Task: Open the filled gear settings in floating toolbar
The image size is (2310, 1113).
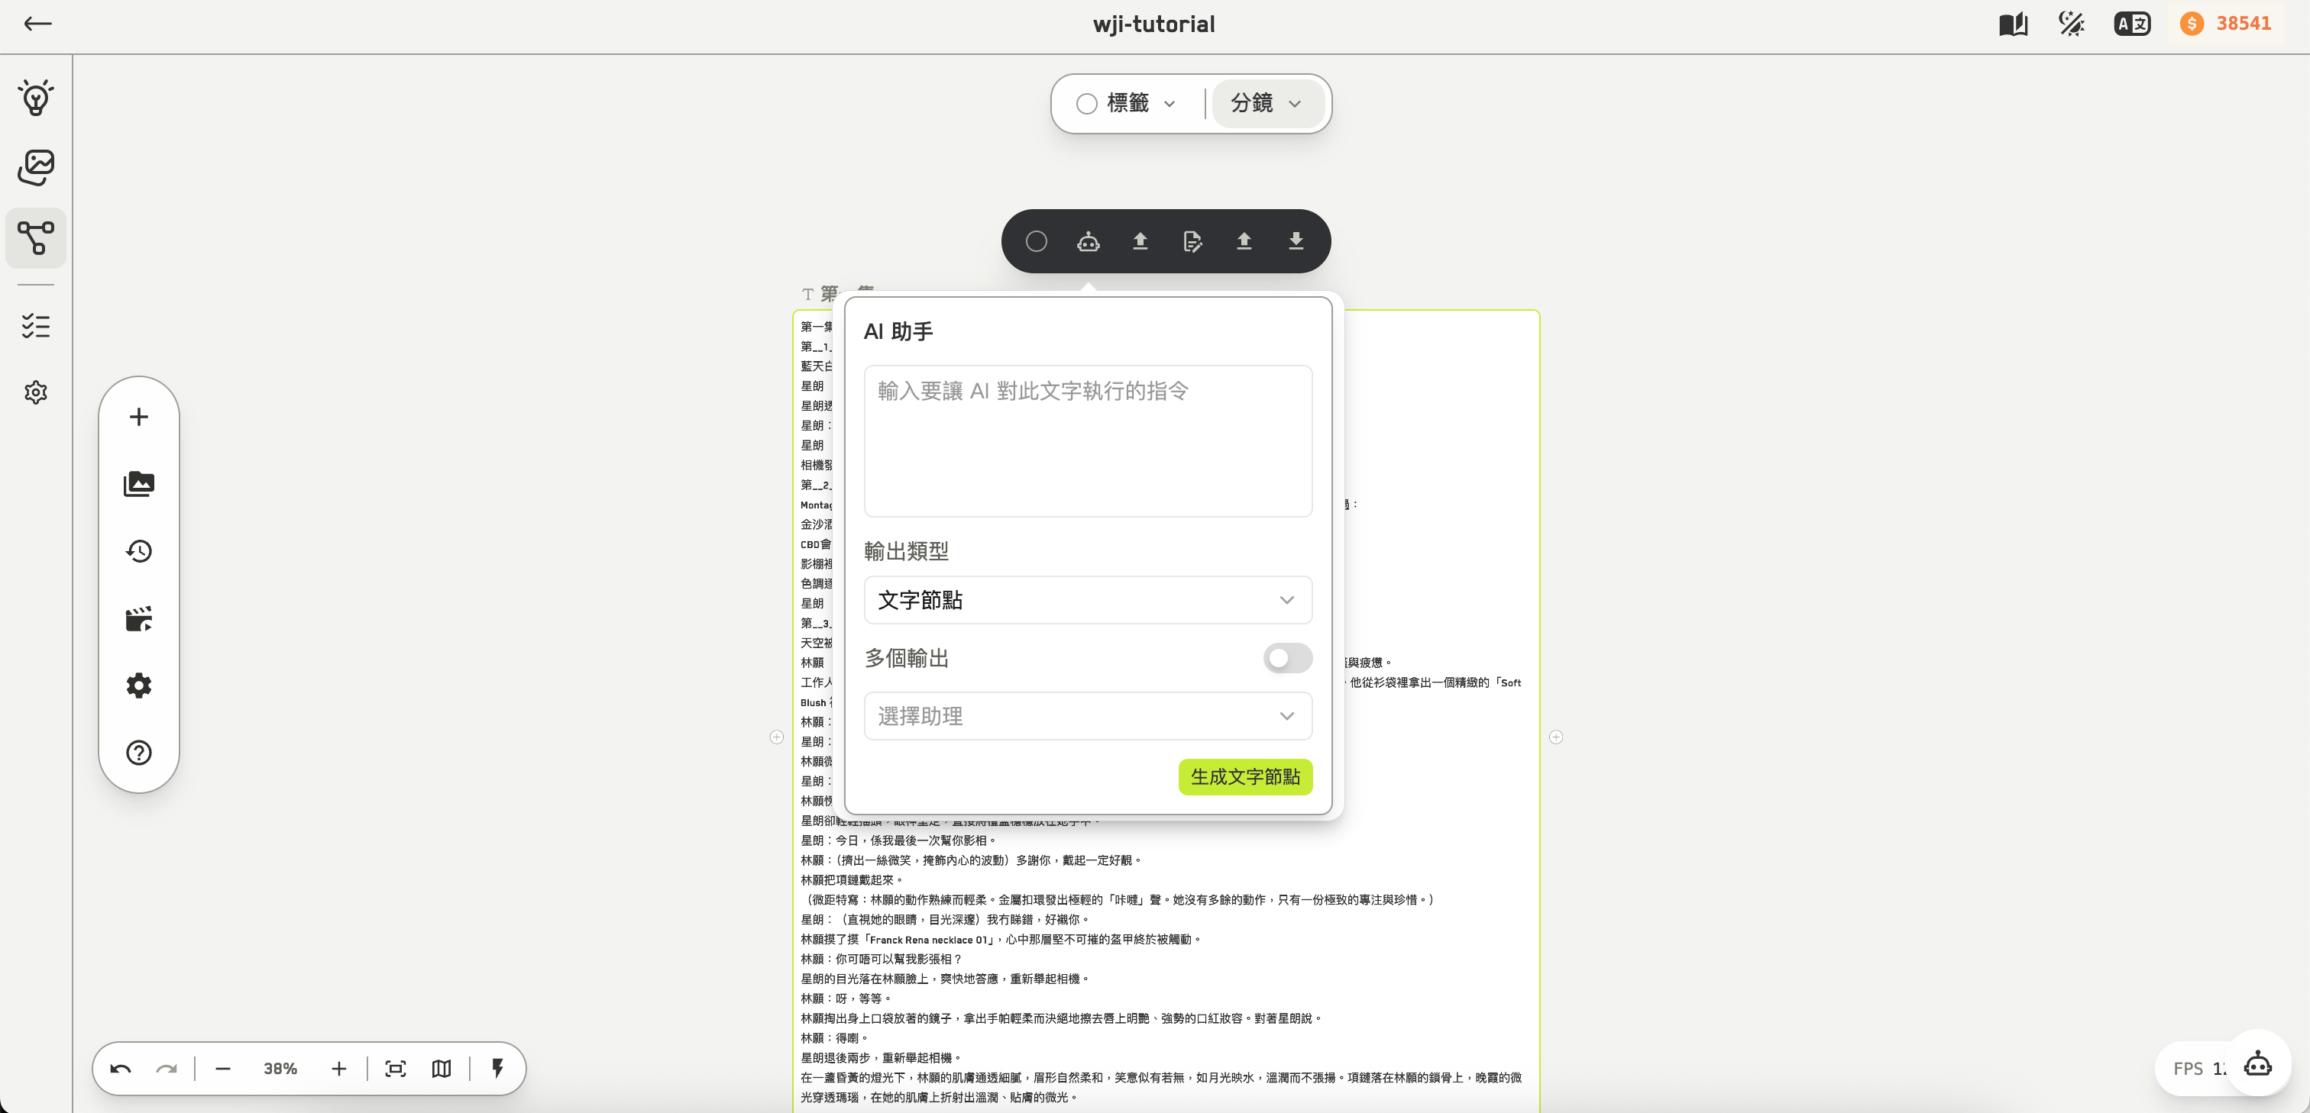Action: coord(139,686)
